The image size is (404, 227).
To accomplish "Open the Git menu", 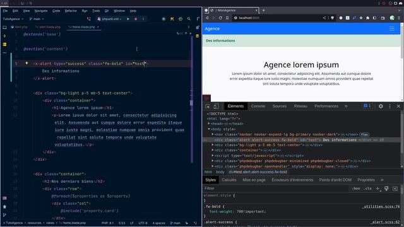I will tap(107, 11).
